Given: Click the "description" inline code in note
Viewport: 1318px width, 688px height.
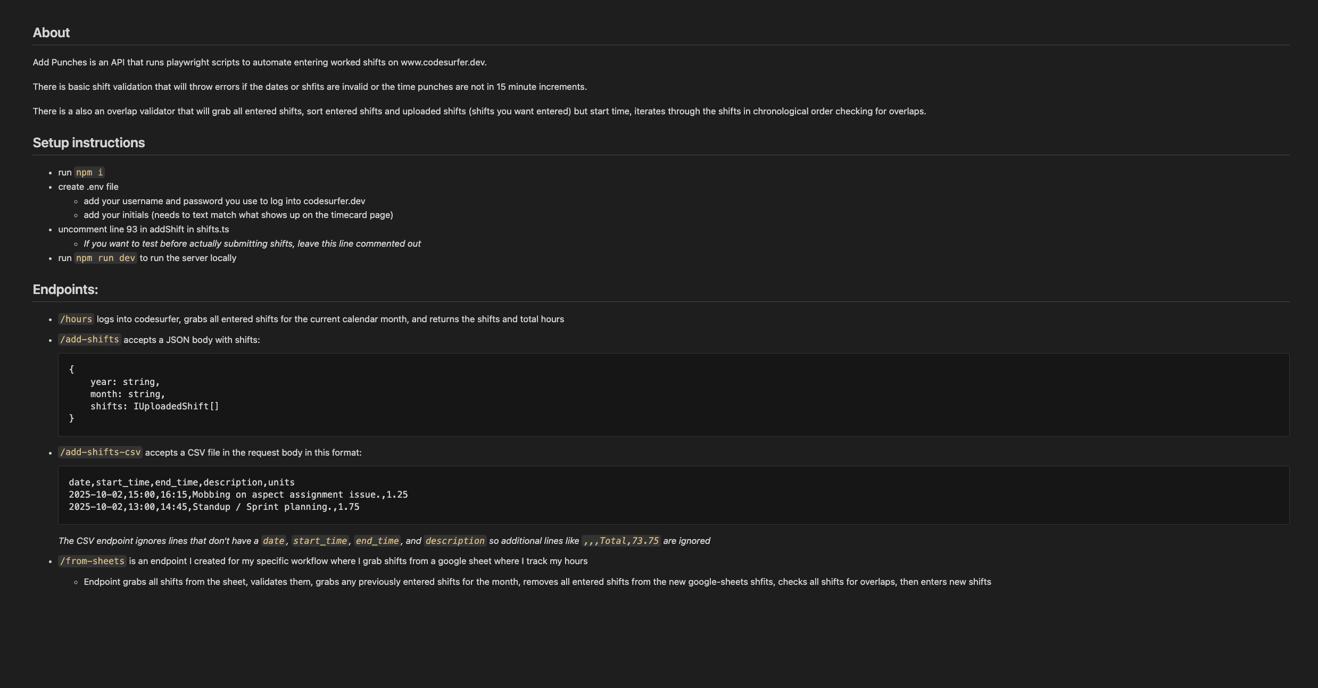Looking at the screenshot, I should pyautogui.click(x=455, y=541).
